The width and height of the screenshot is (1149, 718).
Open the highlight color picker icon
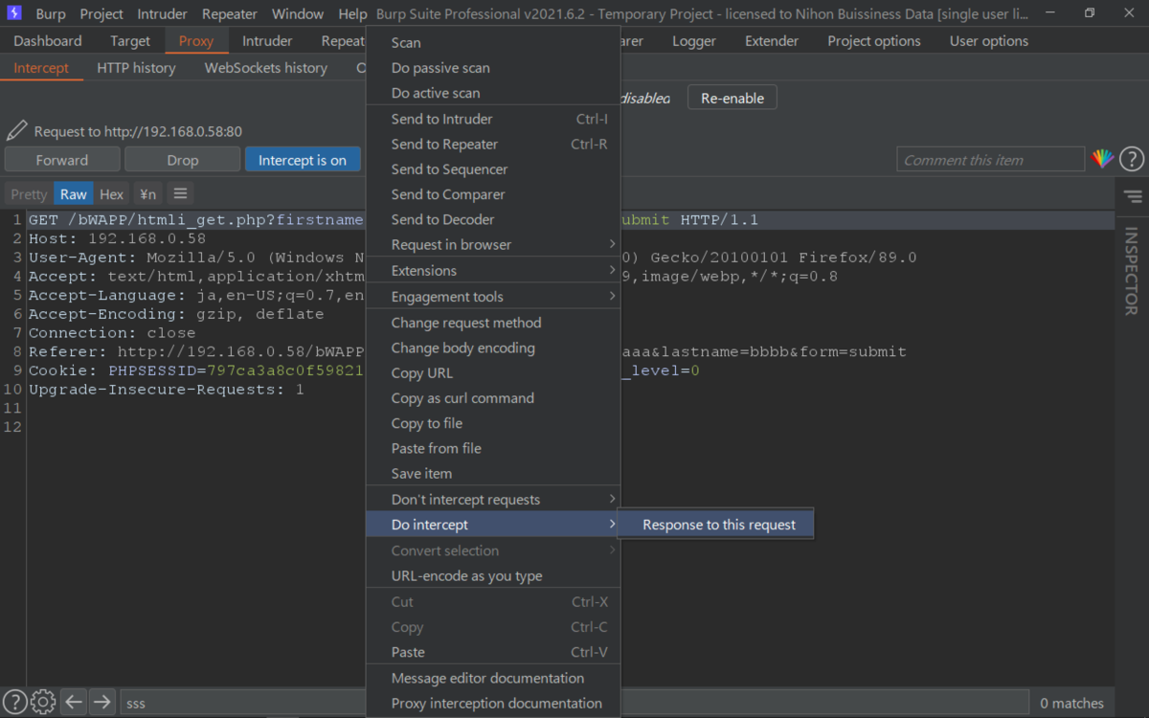[1103, 159]
